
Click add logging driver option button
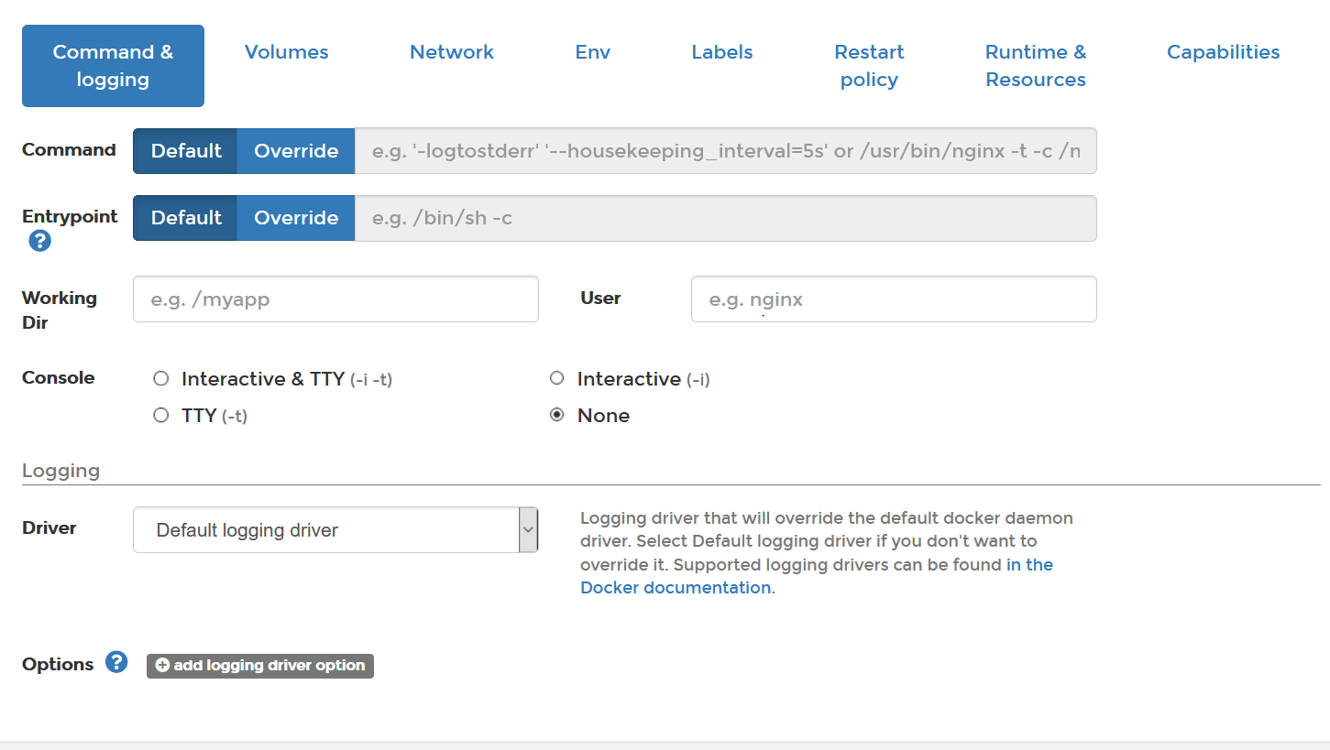(x=260, y=666)
